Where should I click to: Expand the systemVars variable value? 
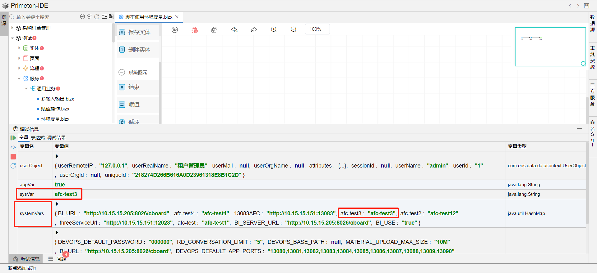point(57,204)
